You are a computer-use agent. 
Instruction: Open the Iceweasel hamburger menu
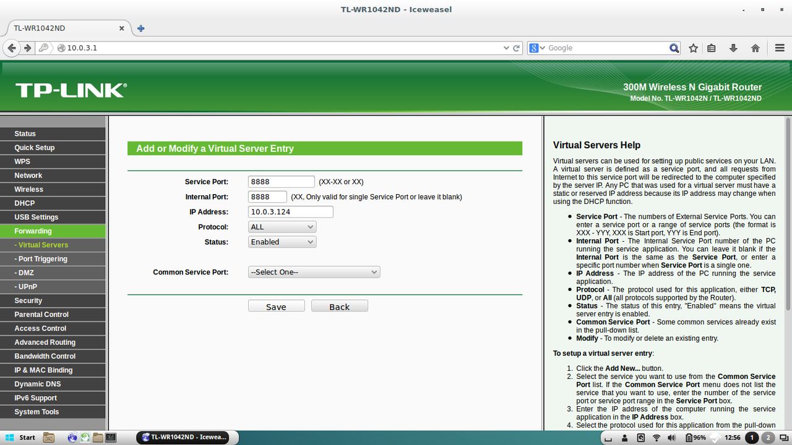point(780,48)
